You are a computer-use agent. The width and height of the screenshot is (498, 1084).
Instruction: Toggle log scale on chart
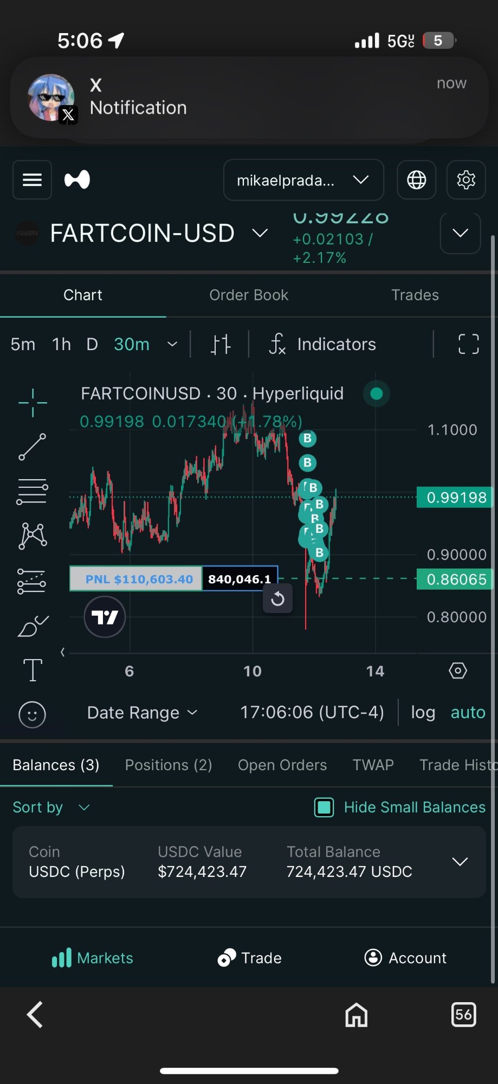point(423,712)
